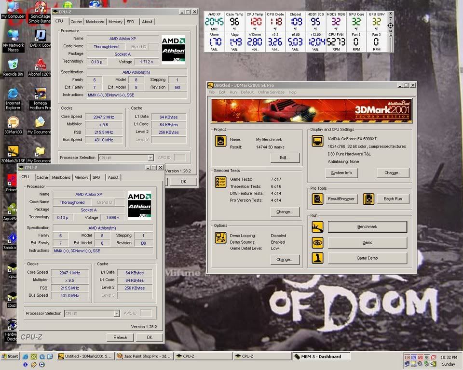Switch to Cache tab in front CPU-Z
Screen dimensions: 463x370
[x=42, y=177]
